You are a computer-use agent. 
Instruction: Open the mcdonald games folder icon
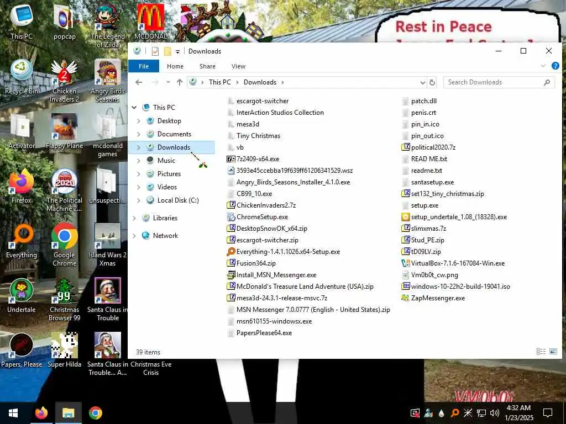coord(108,136)
